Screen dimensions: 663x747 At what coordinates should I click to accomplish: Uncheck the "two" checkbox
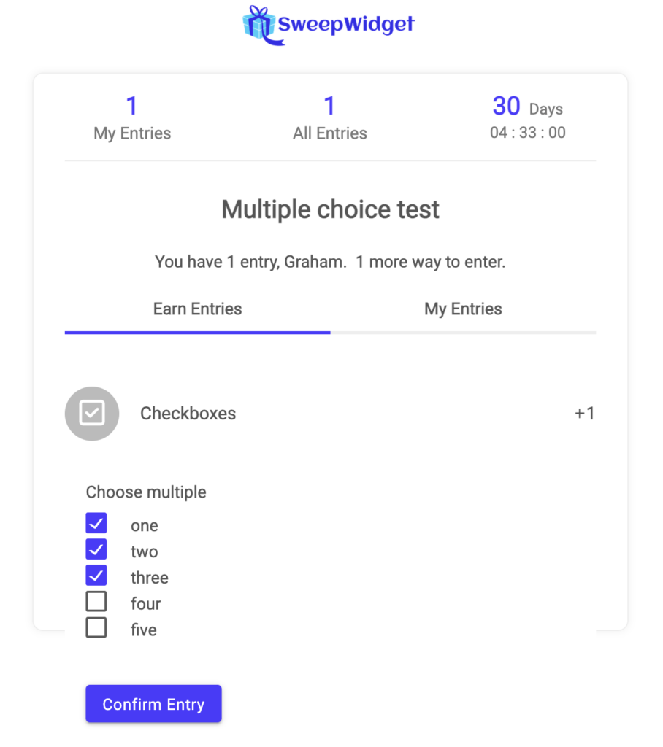click(96, 549)
